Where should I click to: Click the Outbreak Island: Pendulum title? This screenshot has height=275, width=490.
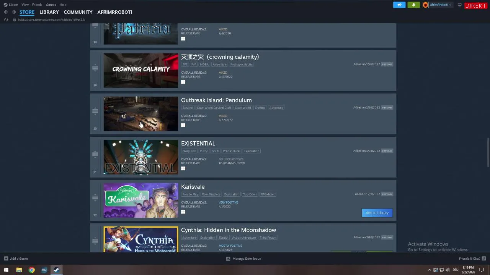pos(216,100)
